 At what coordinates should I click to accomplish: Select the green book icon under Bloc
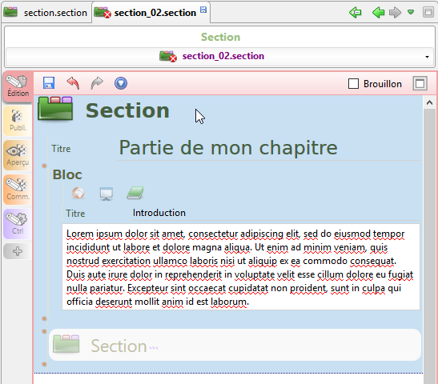click(135, 193)
